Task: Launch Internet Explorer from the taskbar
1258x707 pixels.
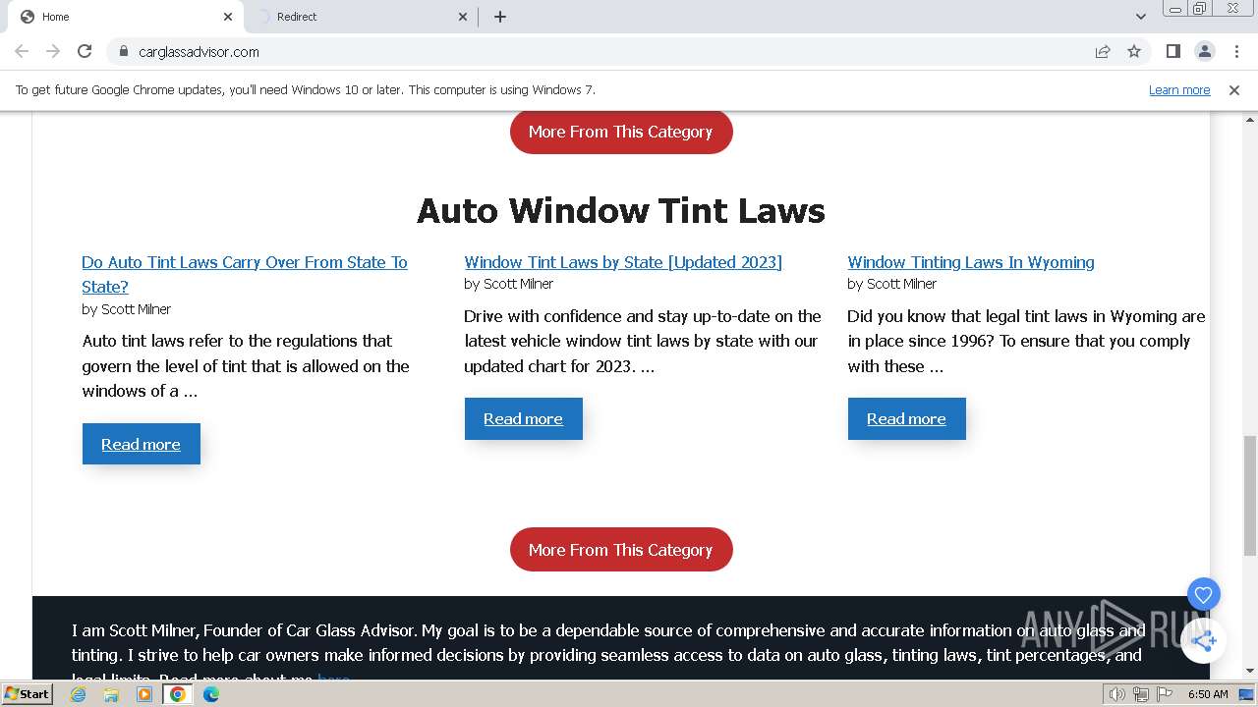Action: click(x=79, y=694)
